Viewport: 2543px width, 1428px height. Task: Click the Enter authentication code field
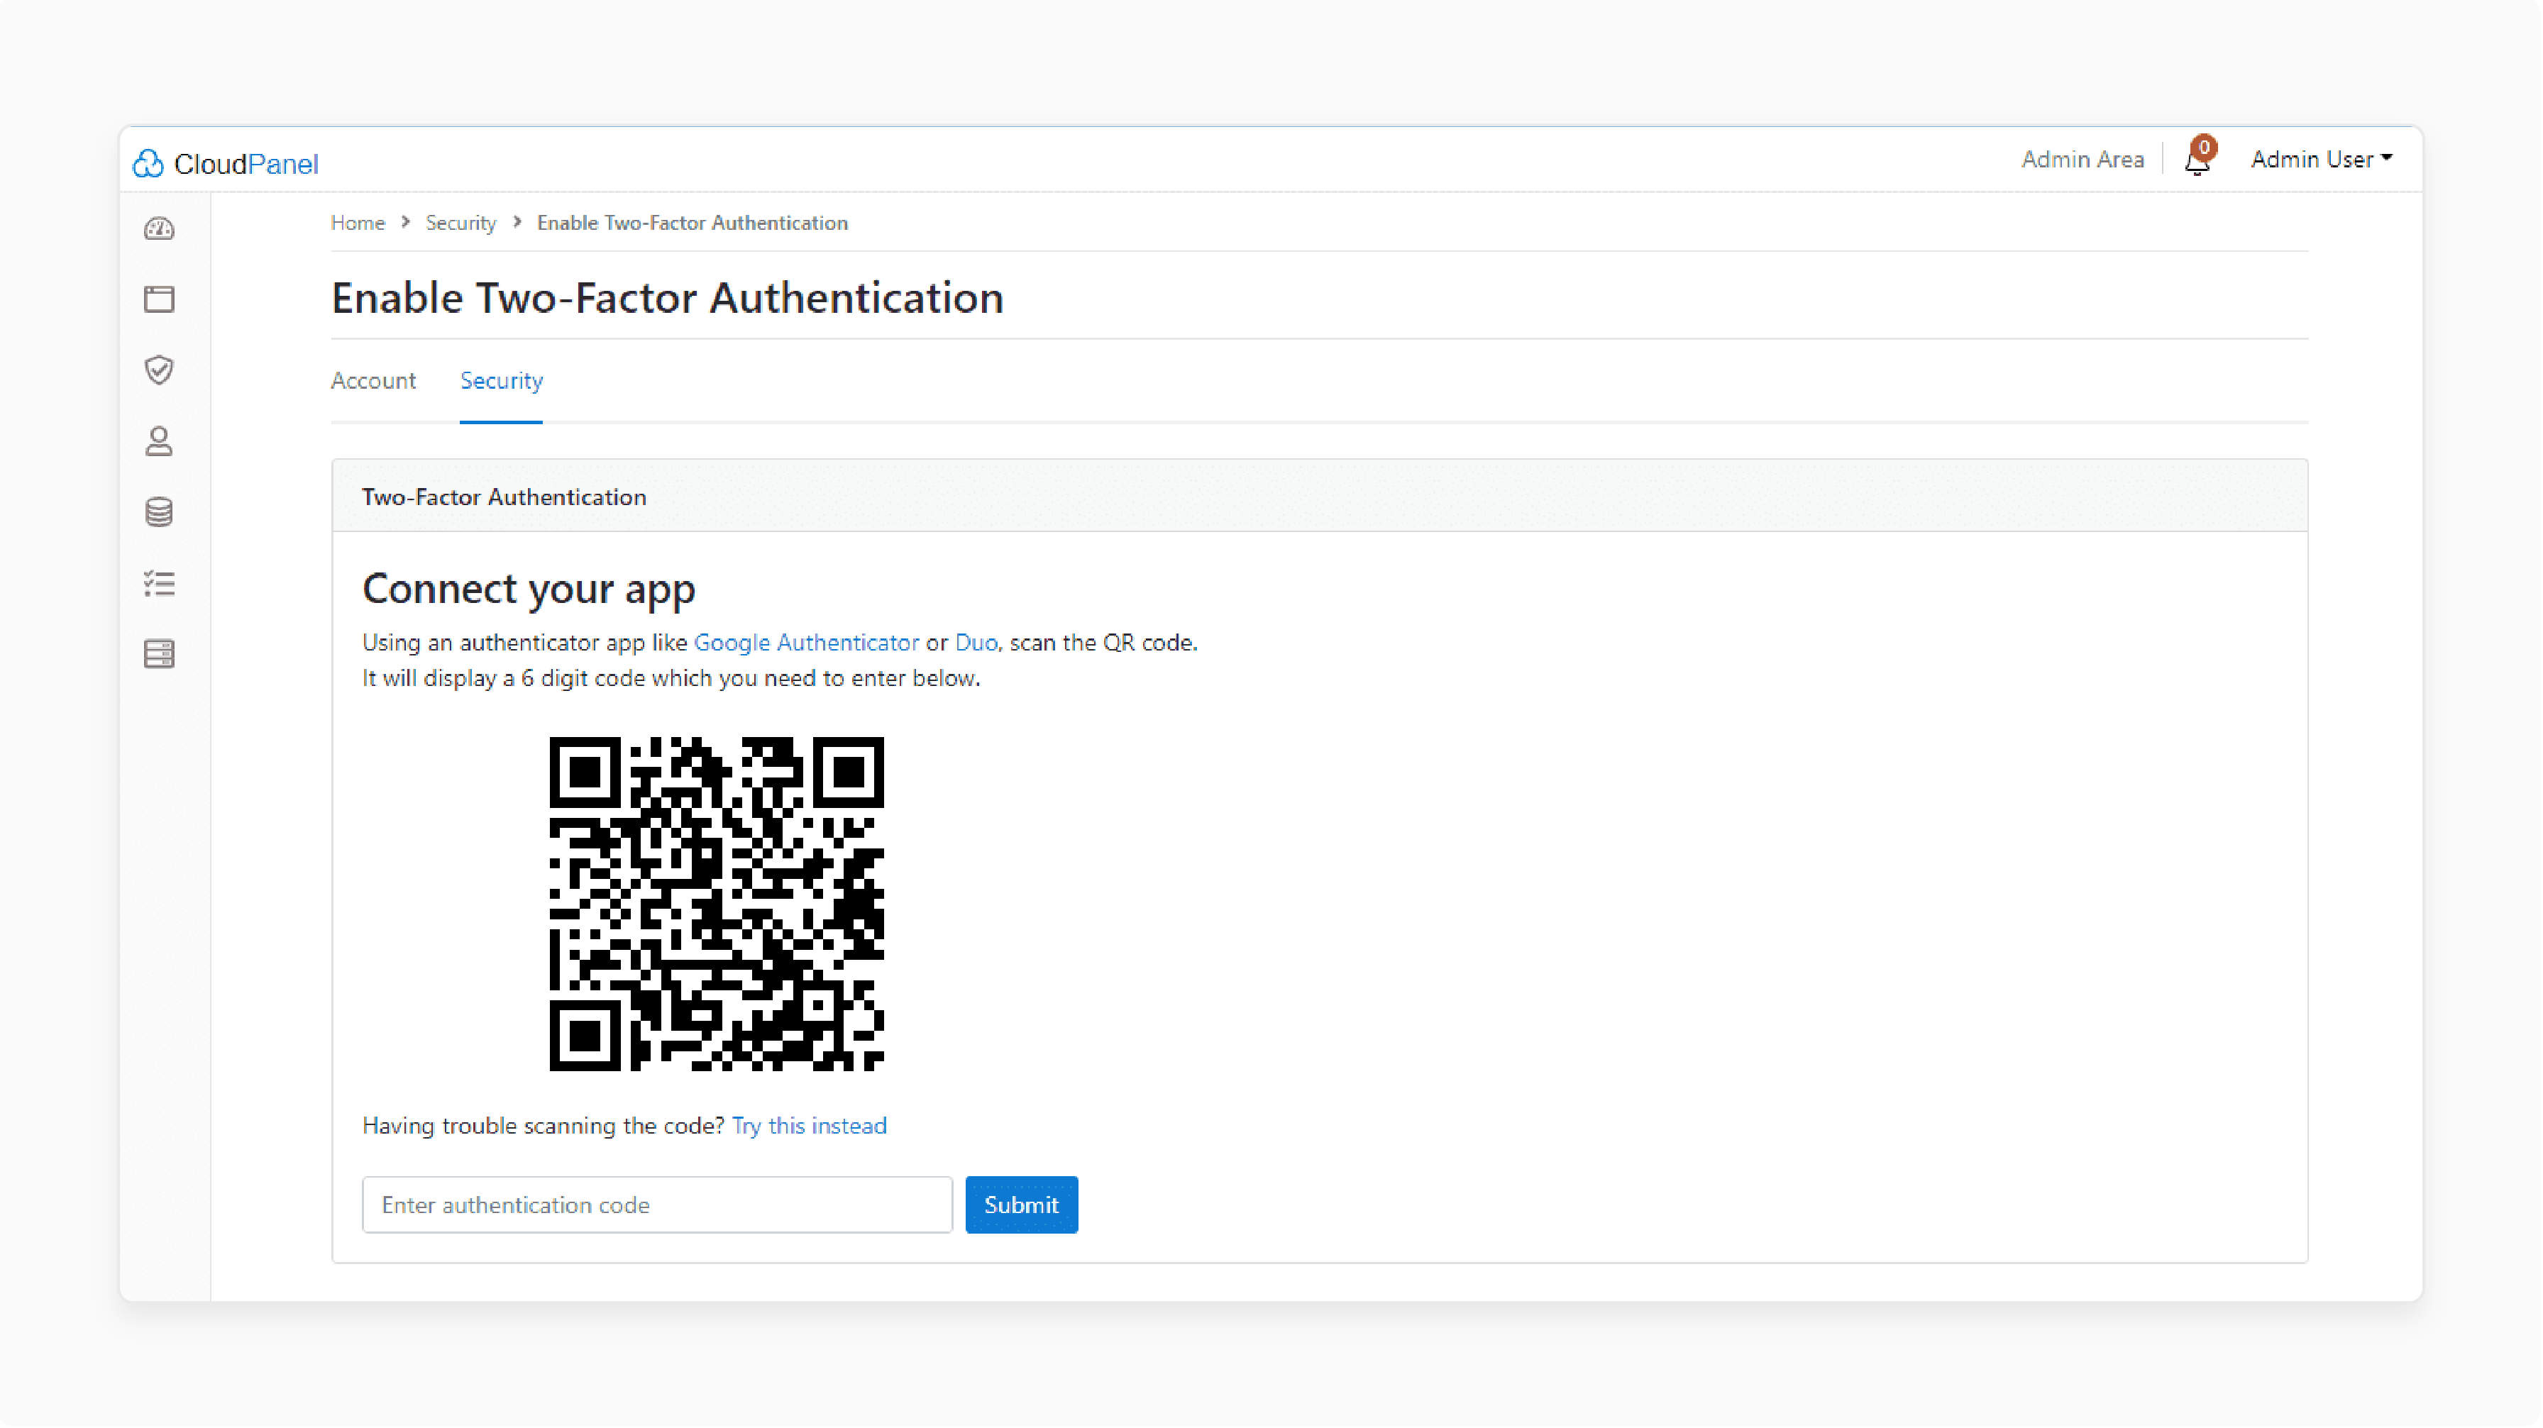[x=657, y=1203]
